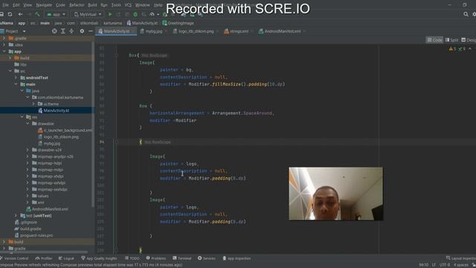Open the Terminal tool window
The height and width of the screenshot is (268, 476).
pos(181,258)
